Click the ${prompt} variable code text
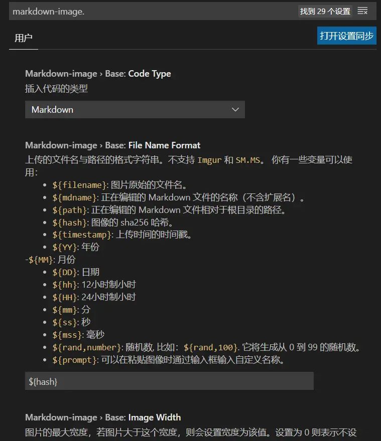 pos(75,360)
